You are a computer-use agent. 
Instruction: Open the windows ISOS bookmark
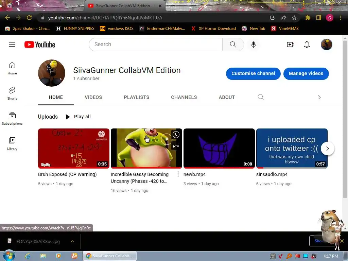point(117,29)
